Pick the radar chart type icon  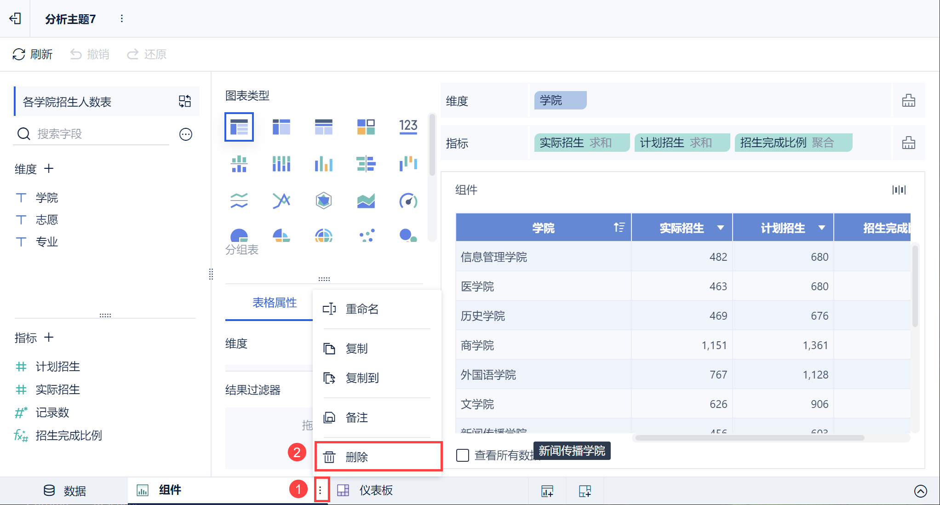click(323, 201)
